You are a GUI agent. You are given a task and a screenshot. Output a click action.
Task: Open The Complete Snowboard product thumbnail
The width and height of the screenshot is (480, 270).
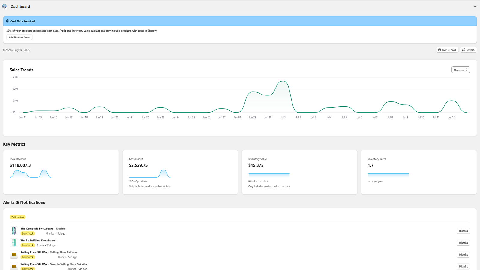point(14,231)
